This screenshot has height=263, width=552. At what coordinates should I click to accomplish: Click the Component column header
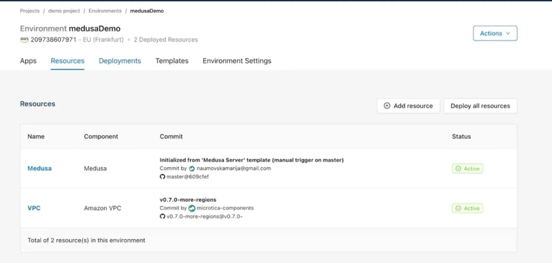[x=101, y=136]
